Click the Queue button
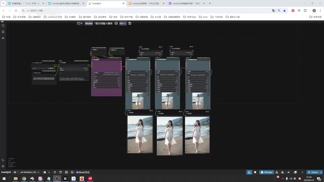Viewport: 324px width, 182px height. click(313, 172)
